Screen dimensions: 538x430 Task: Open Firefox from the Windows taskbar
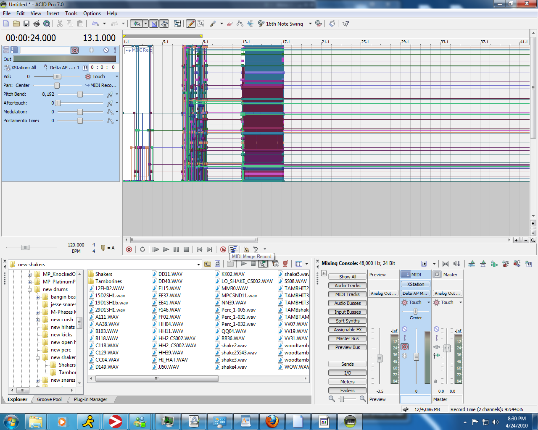click(x=272, y=421)
